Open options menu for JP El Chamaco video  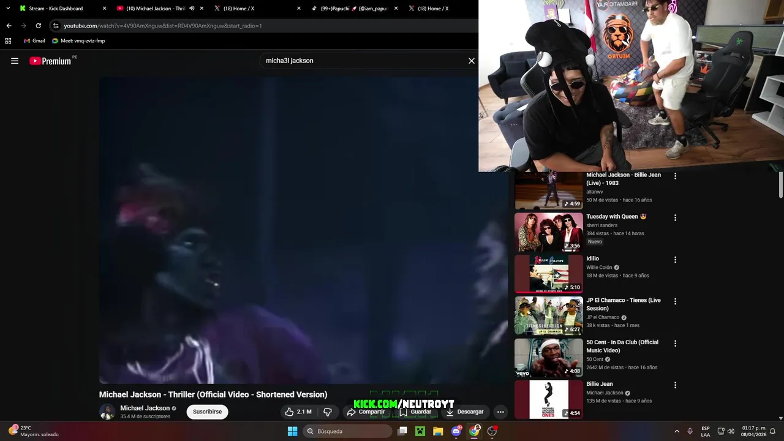click(675, 301)
